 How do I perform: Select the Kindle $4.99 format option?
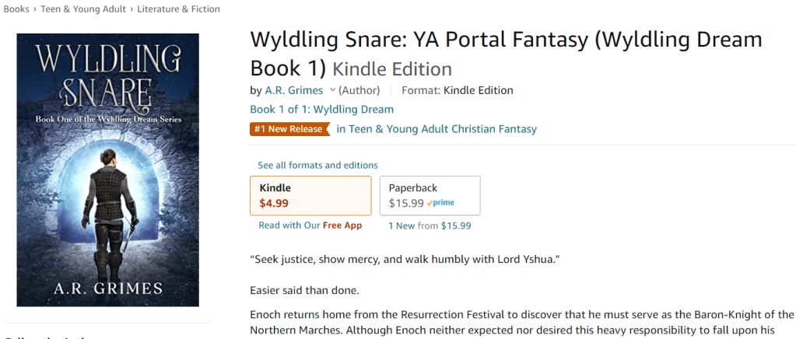[x=310, y=195]
